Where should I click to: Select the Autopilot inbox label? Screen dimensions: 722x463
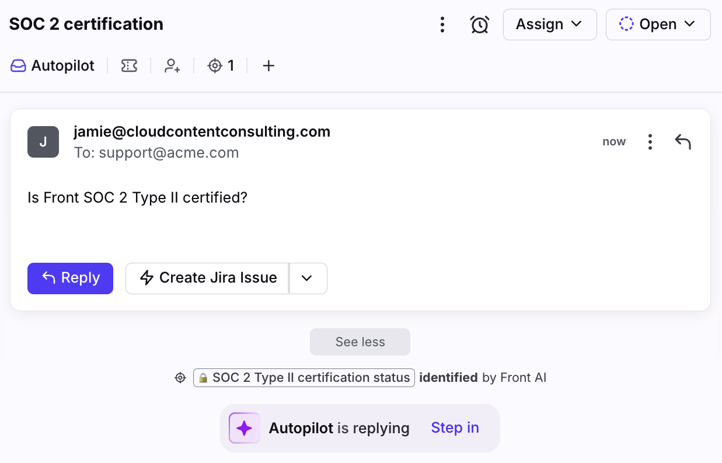[x=53, y=66]
